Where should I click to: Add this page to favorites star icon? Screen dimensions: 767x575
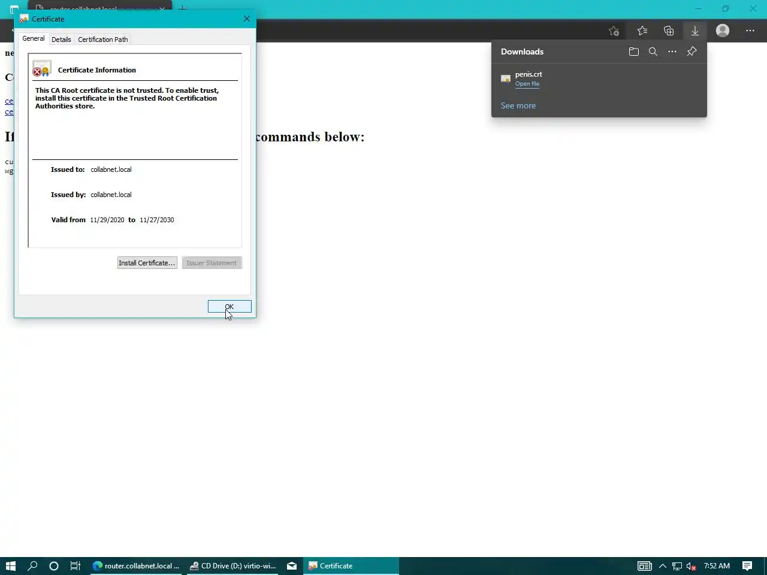point(614,31)
